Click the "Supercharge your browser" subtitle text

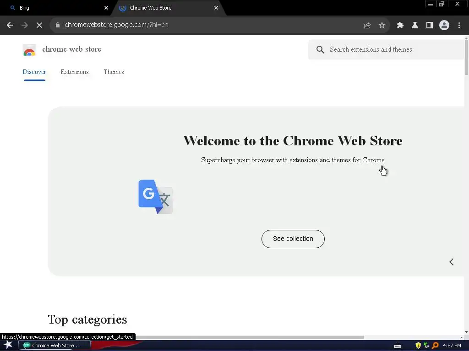coord(293,160)
